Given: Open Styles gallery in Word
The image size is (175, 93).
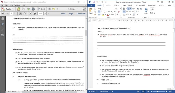Looking at the screenshot, I should (146, 11).
